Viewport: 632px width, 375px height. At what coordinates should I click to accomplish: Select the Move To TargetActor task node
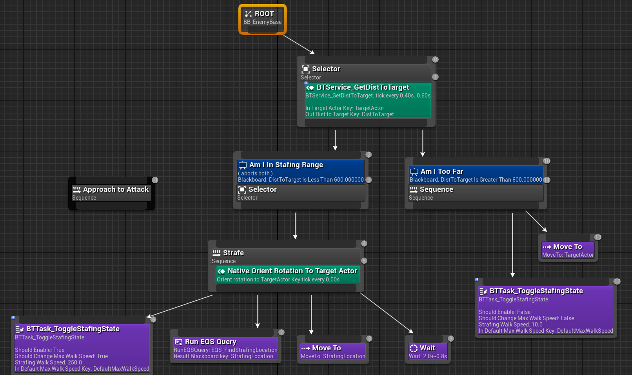coord(568,251)
